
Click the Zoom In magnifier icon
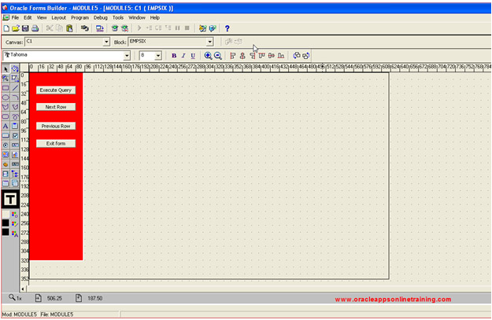208,56
